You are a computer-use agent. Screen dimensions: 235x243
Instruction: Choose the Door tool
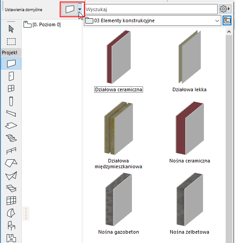[x=11, y=76]
